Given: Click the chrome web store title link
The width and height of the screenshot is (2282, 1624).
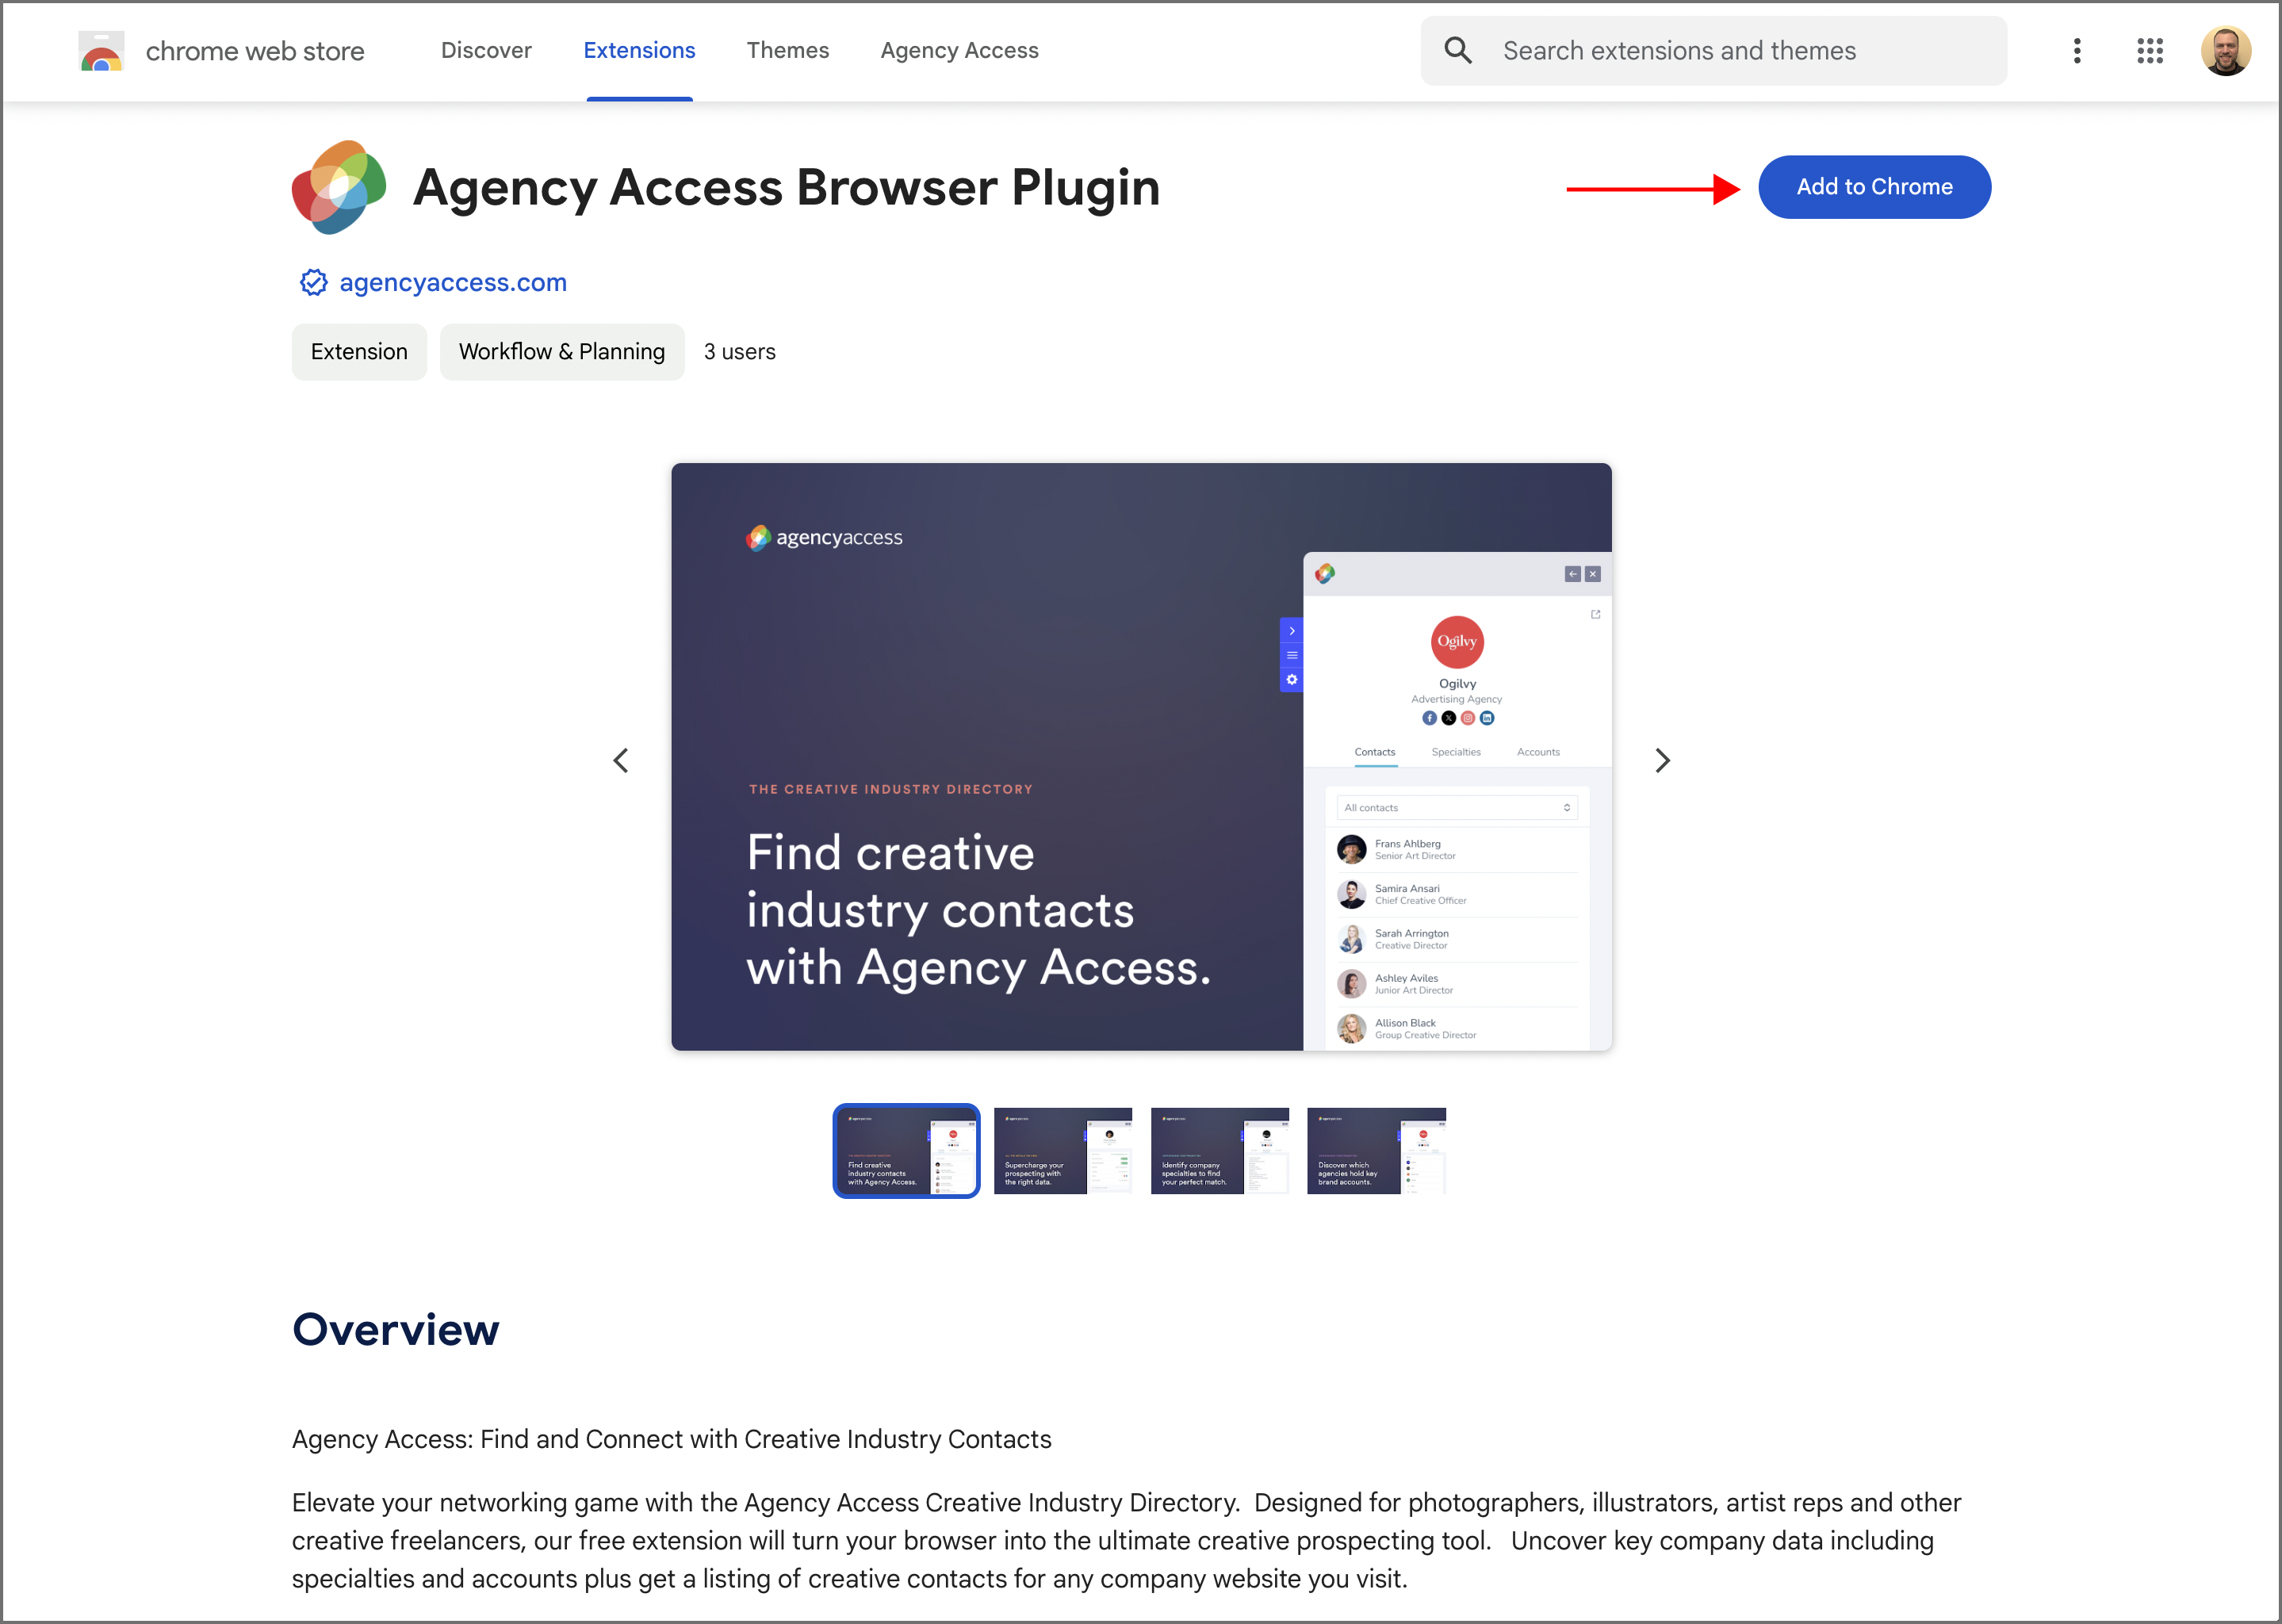Looking at the screenshot, I should 255,51.
